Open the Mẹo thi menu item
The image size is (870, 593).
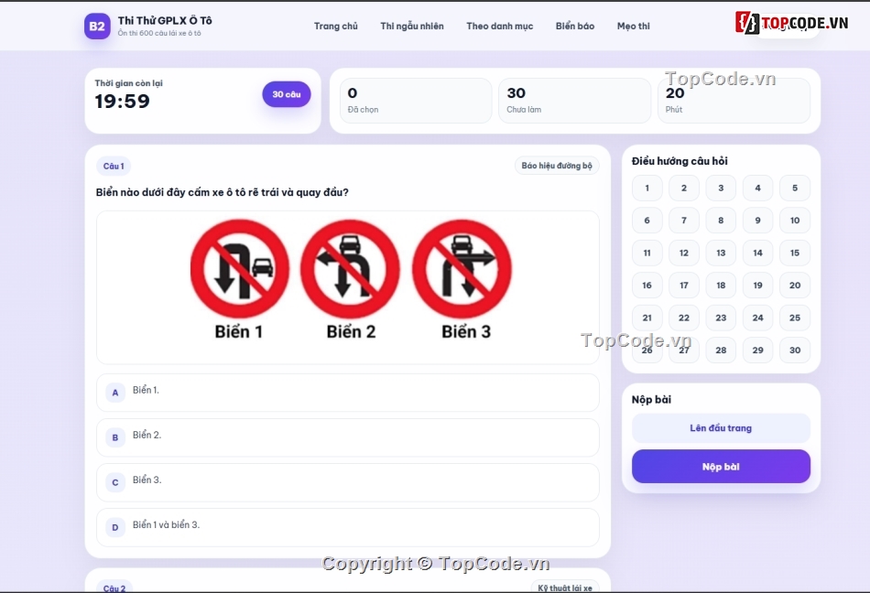click(633, 26)
